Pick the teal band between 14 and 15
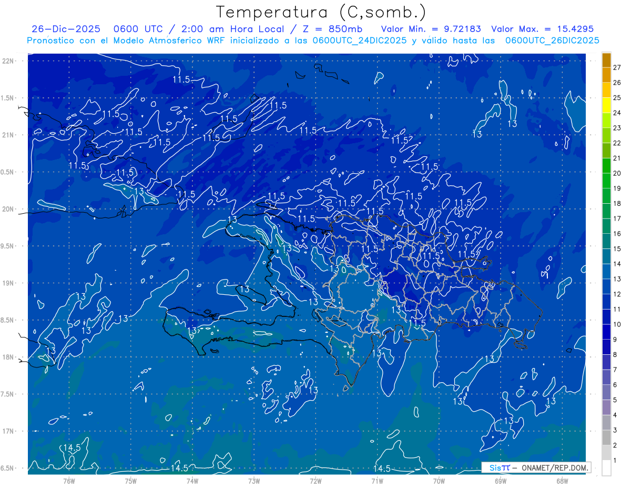Viewport: 631px width, 488px height. pos(606,256)
